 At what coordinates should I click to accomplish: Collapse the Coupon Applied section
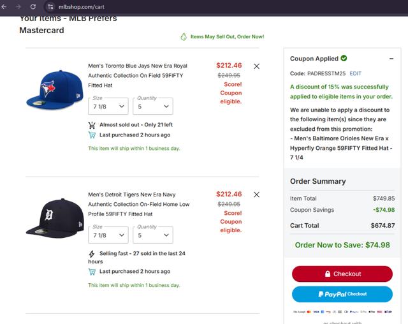click(391, 59)
